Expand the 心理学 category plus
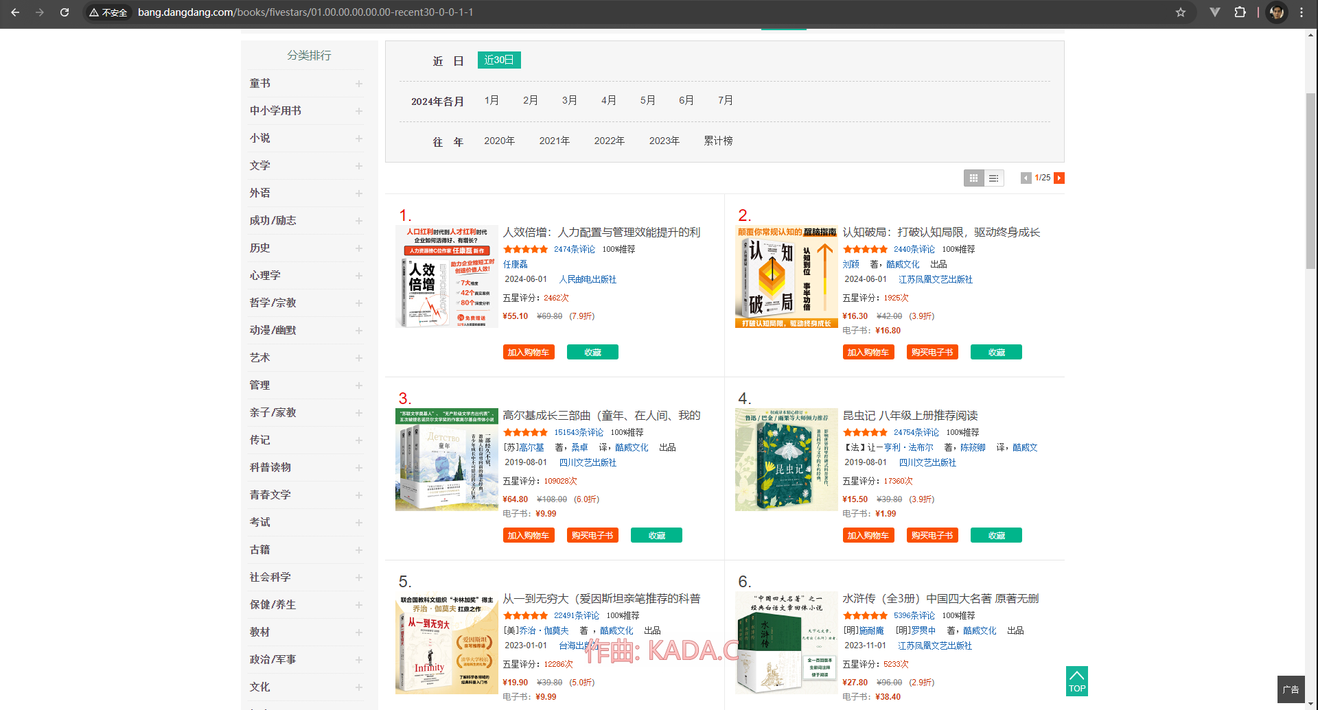Screen dimensions: 1318x710 coord(358,276)
